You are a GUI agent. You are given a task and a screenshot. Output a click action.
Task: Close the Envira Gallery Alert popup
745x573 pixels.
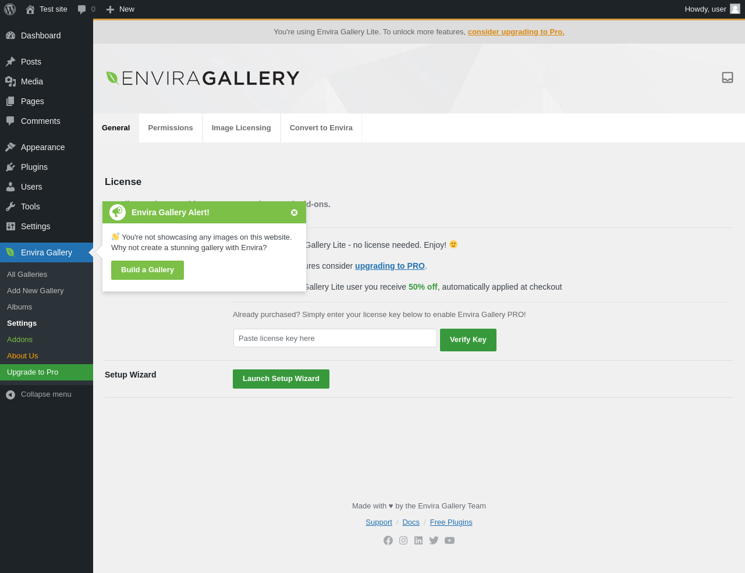pyautogui.click(x=295, y=213)
